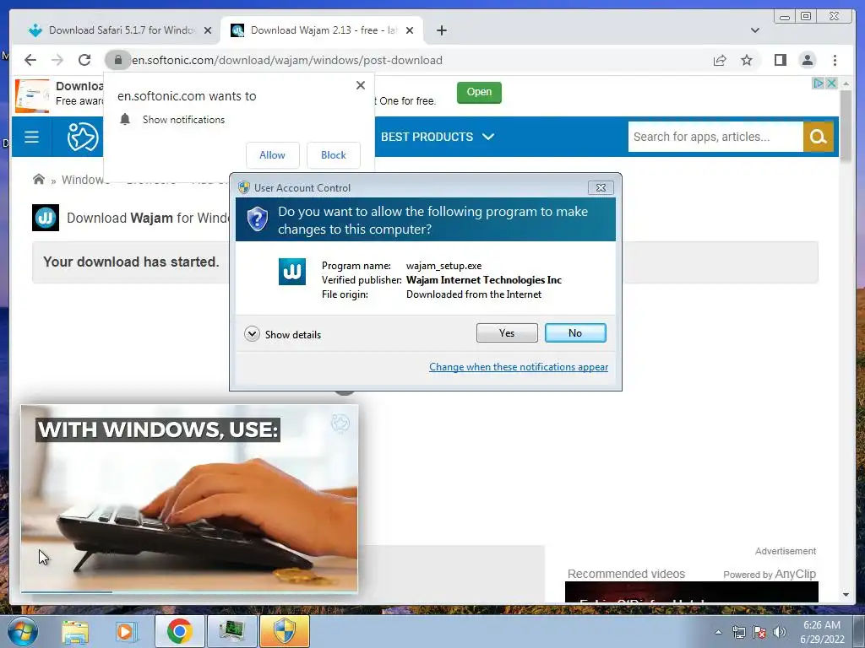Close the Download Safari tab
Viewport: 865px width, 648px height.
(208, 30)
